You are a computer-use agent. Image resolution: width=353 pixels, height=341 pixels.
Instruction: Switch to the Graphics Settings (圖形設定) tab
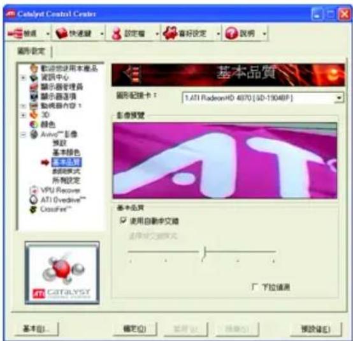click(31, 52)
